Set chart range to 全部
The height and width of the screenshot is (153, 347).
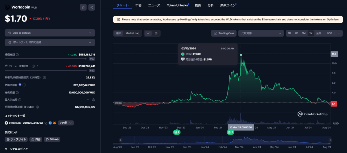click(x=319, y=33)
